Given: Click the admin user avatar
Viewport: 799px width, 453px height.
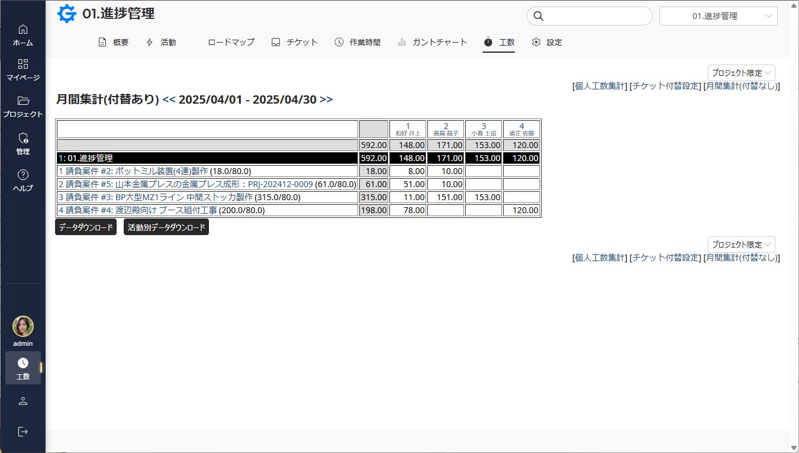Looking at the screenshot, I should point(23,326).
